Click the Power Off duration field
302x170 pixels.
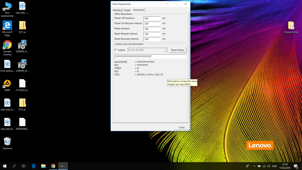[x=152, y=19]
